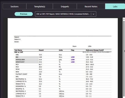
Task: Click the Previous button
Action: (x=24, y=14)
